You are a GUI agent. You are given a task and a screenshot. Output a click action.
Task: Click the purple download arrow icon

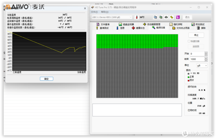coord(178,17)
